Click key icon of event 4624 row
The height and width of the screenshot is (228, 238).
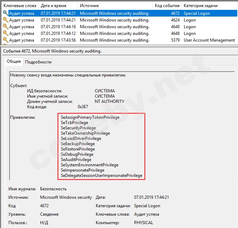[x=5, y=20]
